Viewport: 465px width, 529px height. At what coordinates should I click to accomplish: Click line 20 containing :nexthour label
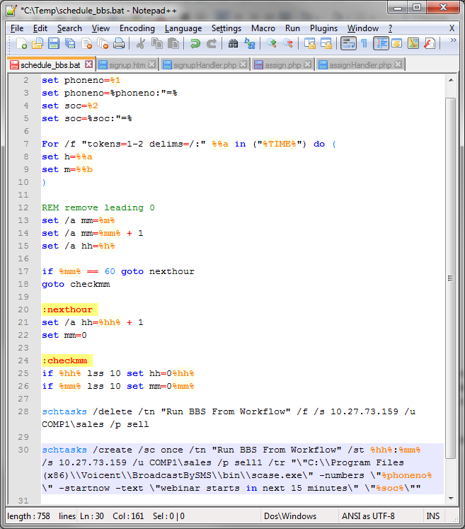click(x=67, y=309)
